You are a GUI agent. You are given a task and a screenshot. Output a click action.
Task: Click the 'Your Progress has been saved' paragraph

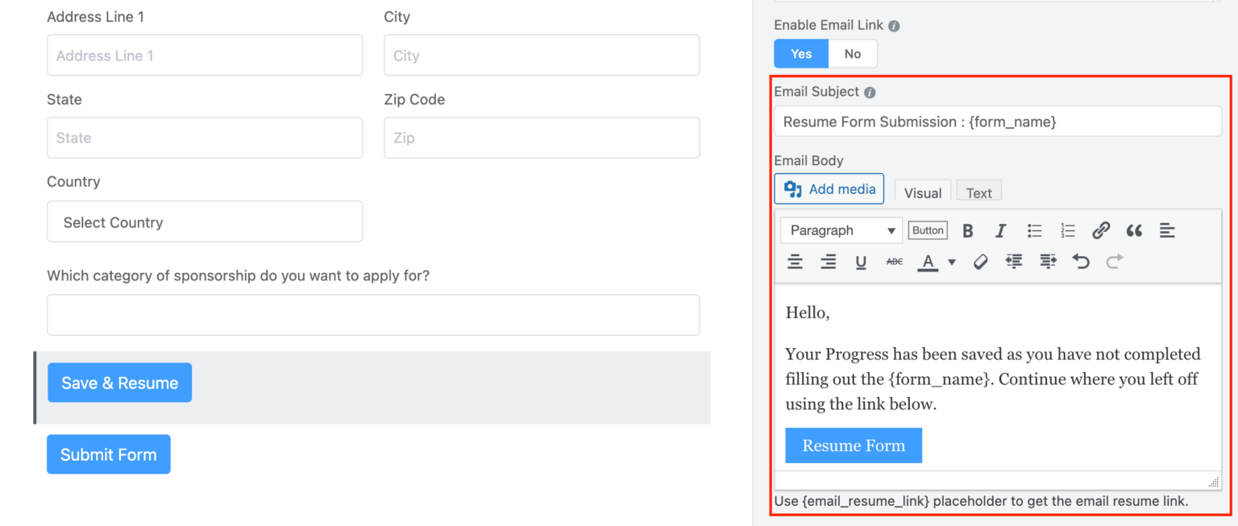coord(993,379)
